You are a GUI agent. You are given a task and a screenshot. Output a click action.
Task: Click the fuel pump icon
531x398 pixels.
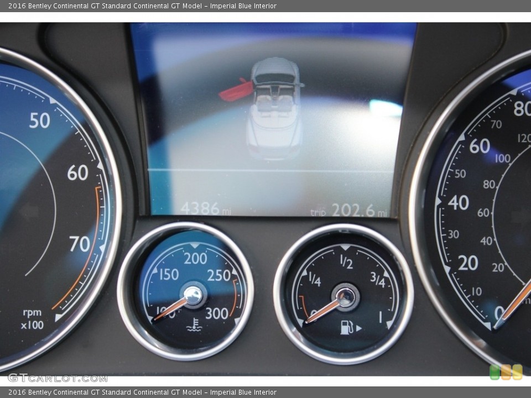click(347, 327)
